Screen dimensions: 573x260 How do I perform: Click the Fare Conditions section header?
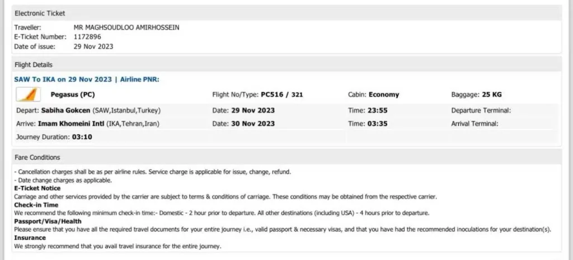(x=286, y=157)
